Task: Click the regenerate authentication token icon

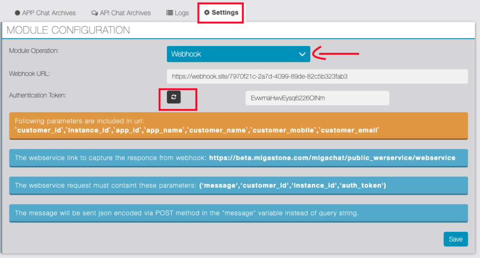Action: coord(174,97)
